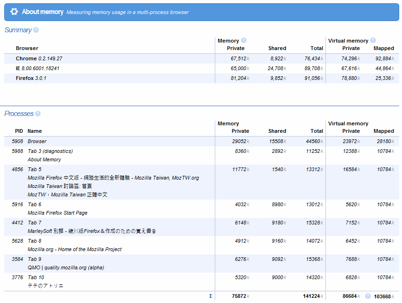Select the IE 8.00.6001.18241 row
The width and height of the screenshot is (402, 303).
click(x=37, y=68)
